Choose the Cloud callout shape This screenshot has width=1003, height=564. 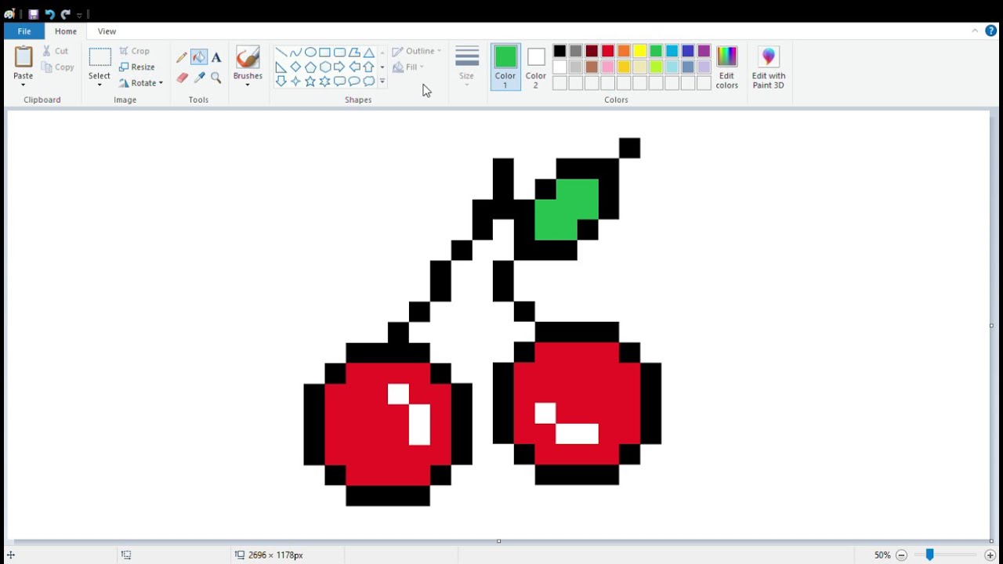368,81
